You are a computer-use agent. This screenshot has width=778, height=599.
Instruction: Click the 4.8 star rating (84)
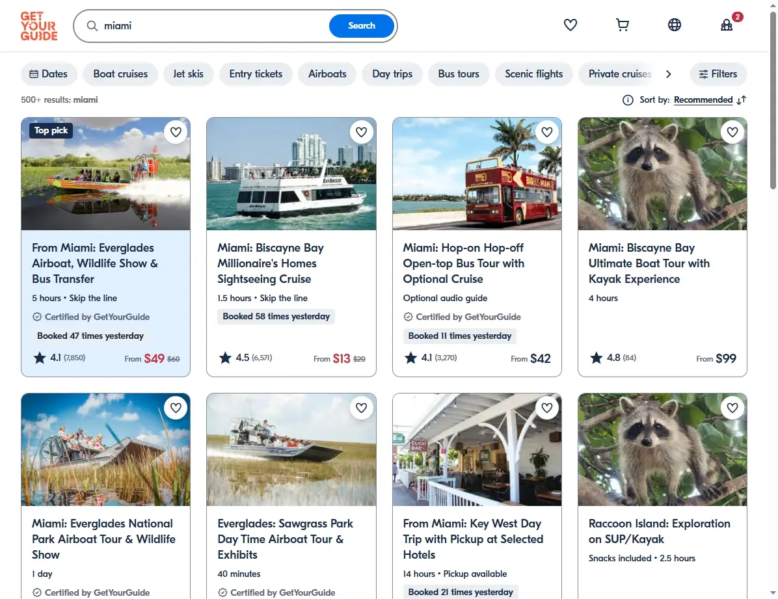click(x=613, y=358)
